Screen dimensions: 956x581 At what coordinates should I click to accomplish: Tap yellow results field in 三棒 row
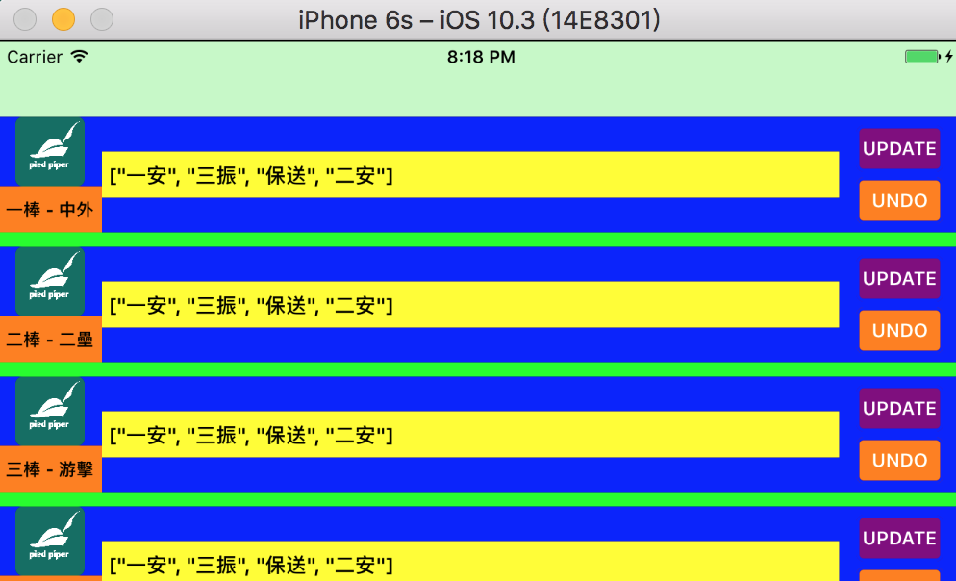coord(469,435)
